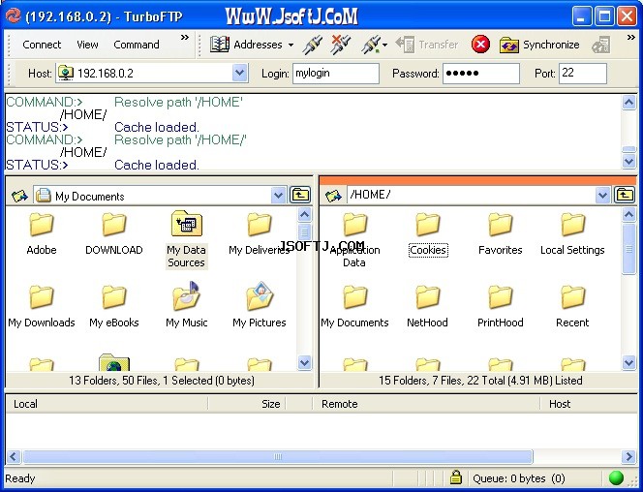
Task: Select the My Downloads folder
Action: (42, 307)
